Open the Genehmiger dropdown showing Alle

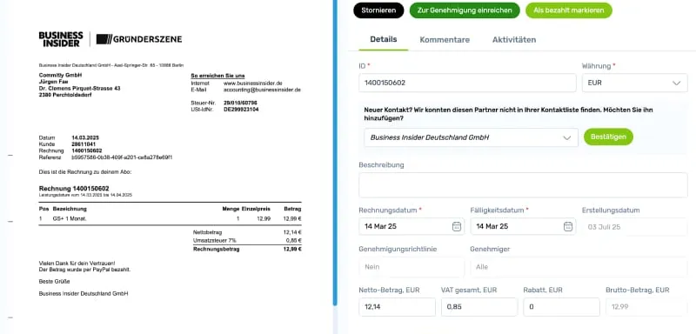(579, 267)
